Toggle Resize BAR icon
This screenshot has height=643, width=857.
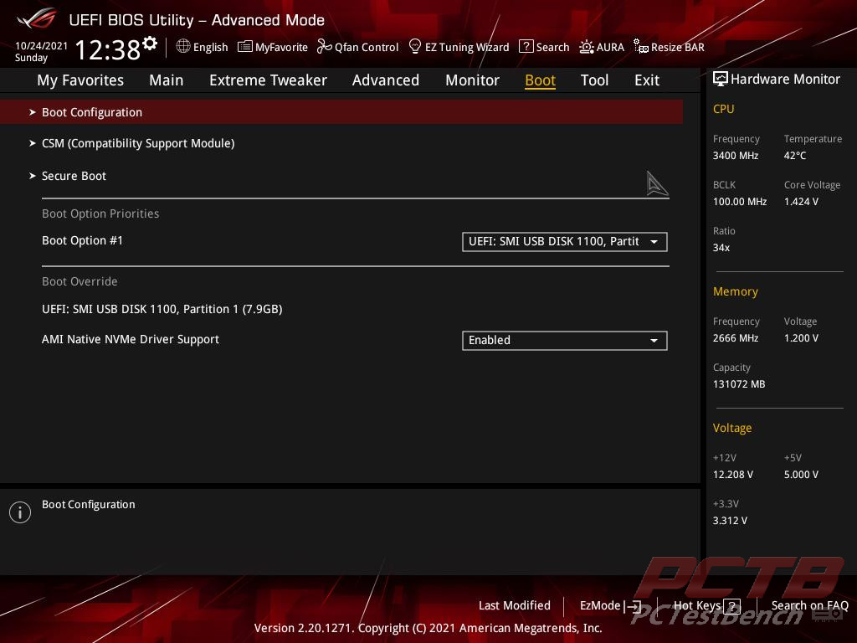point(640,47)
